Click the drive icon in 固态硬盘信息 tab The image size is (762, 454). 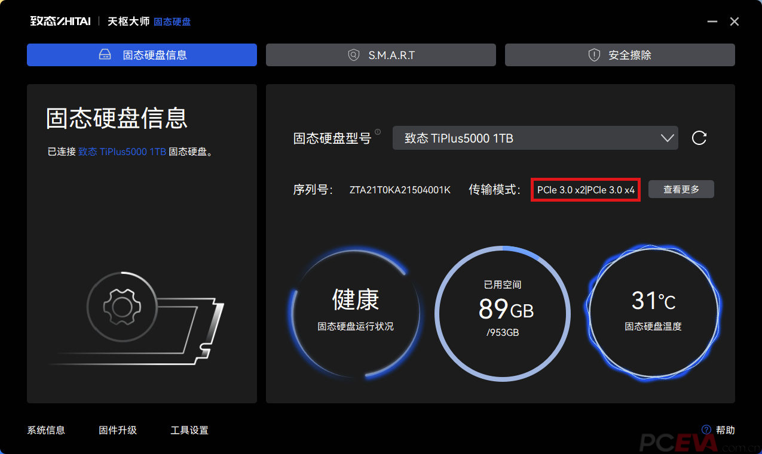pos(105,55)
